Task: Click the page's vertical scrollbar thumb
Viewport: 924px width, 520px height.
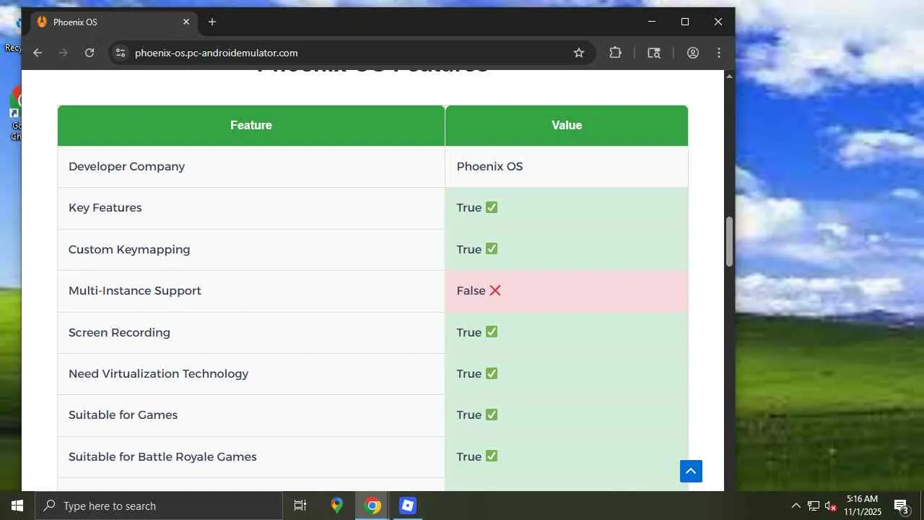Action: pyautogui.click(x=729, y=241)
